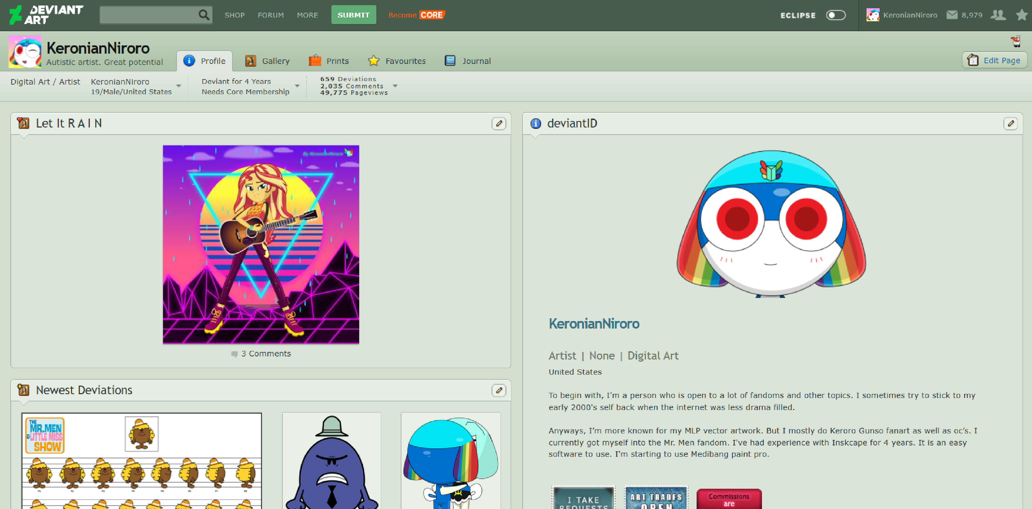Click the 'Needs Core Membership' text
The width and height of the screenshot is (1032, 509).
point(246,92)
